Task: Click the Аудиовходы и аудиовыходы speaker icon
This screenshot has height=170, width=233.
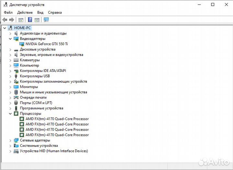Action: pos(16,33)
